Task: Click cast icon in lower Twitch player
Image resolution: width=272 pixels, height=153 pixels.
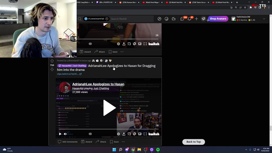Action: pos(129,134)
